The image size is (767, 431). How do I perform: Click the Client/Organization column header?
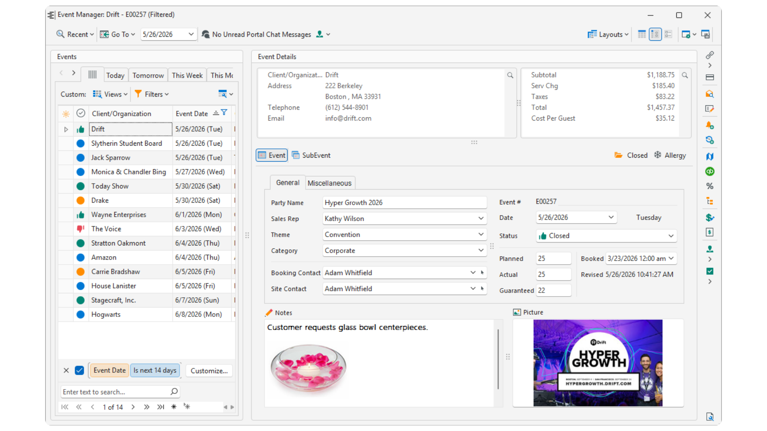[131, 114]
